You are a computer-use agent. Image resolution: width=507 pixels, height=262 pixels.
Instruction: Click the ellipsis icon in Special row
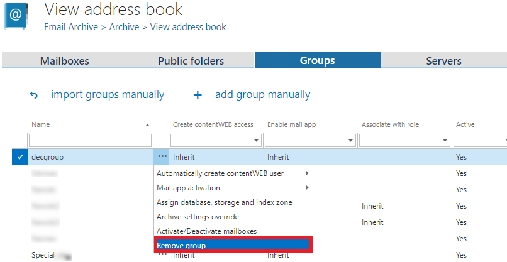point(162,255)
